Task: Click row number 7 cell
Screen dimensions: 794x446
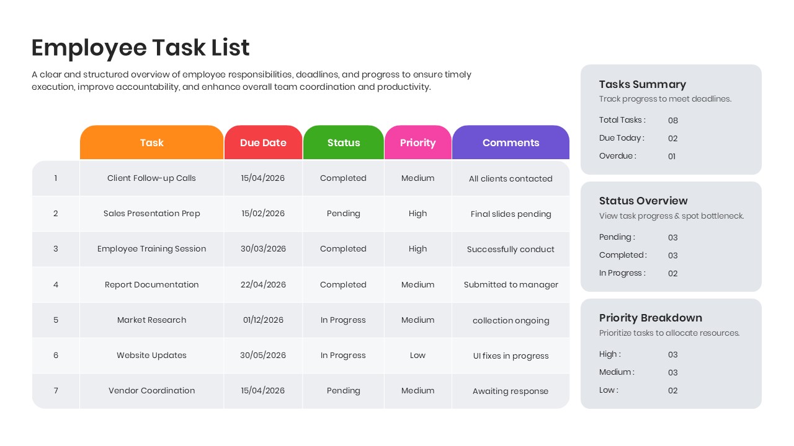Action: click(56, 391)
